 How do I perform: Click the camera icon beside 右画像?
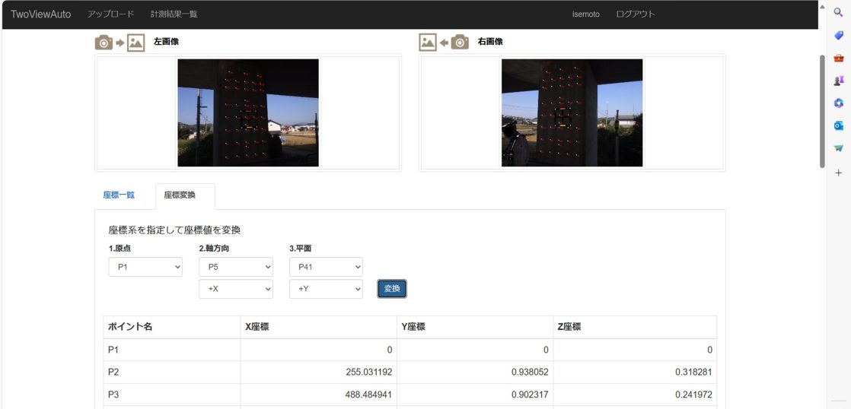click(460, 43)
